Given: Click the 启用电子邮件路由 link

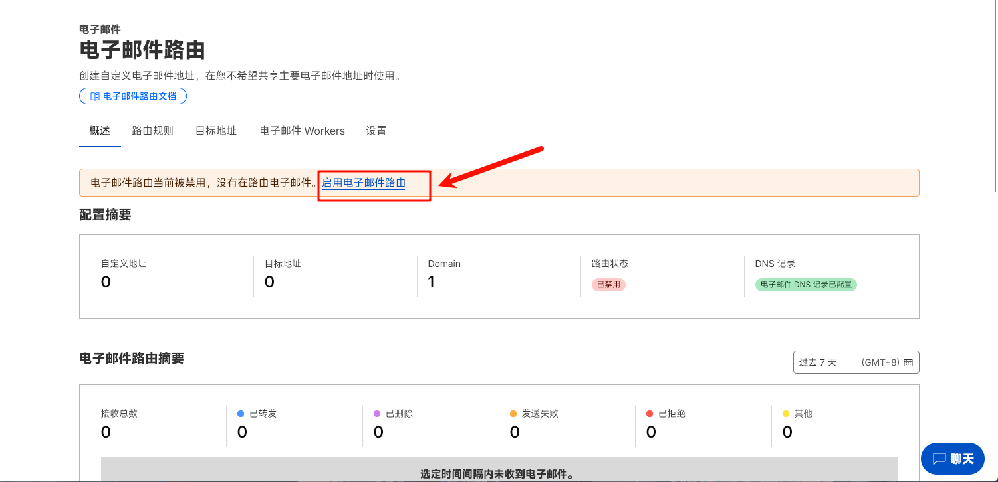Looking at the screenshot, I should [364, 183].
